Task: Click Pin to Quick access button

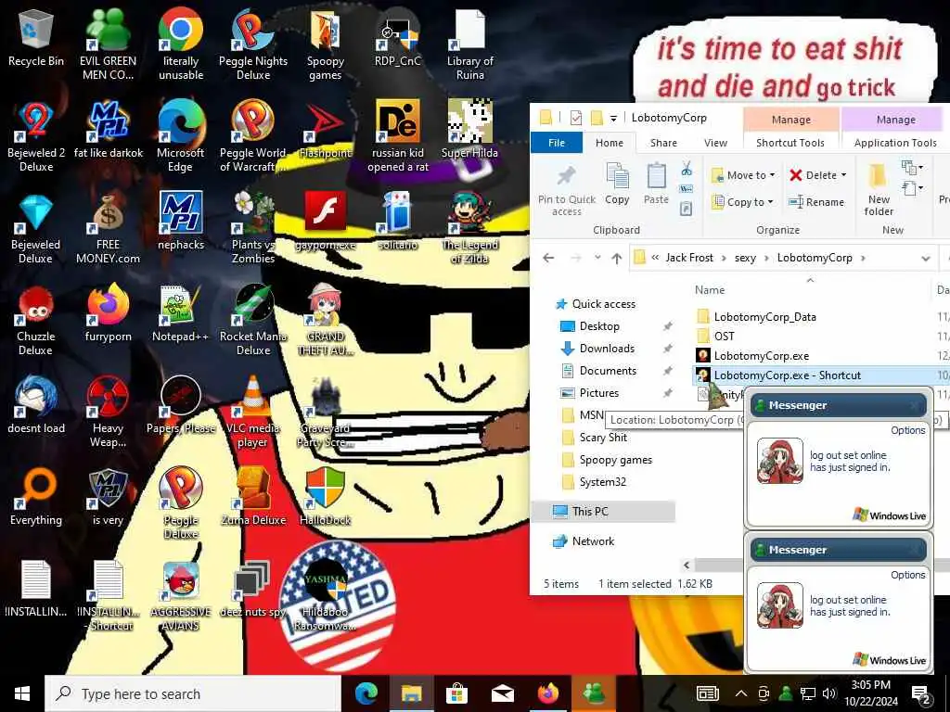Action: [x=567, y=190]
